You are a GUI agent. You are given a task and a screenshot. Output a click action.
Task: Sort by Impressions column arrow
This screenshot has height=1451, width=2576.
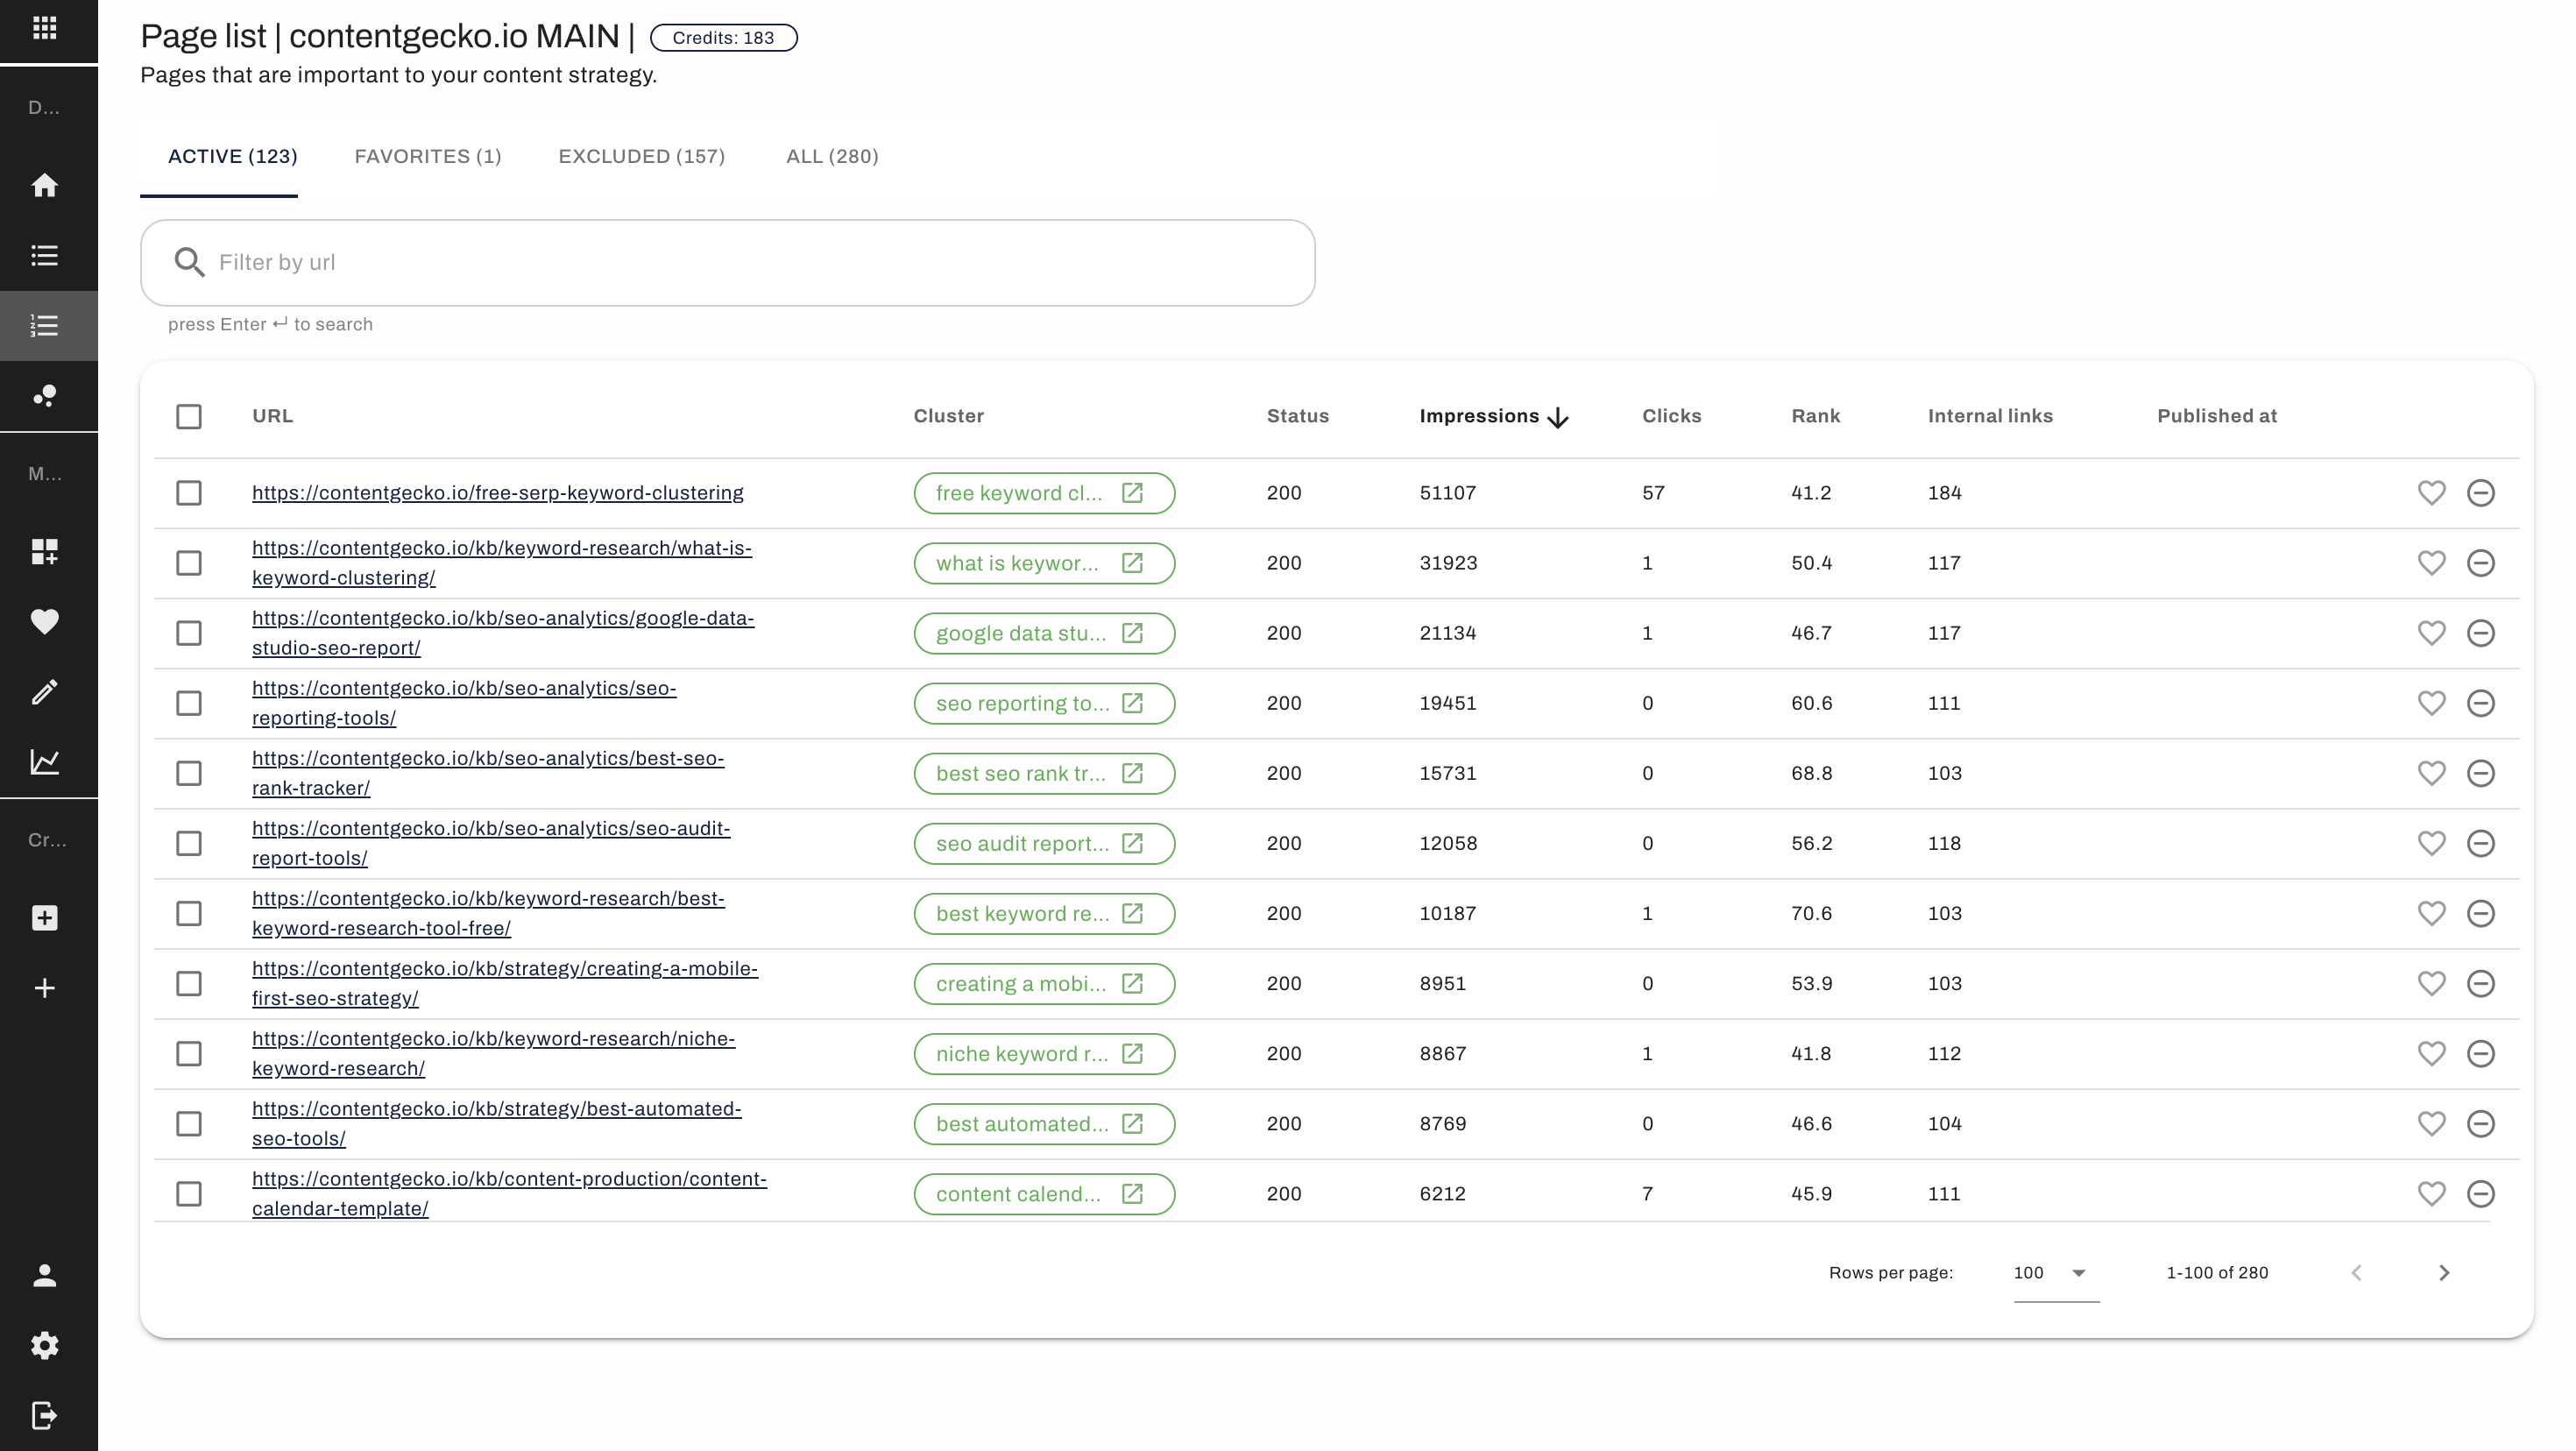[x=1557, y=417]
